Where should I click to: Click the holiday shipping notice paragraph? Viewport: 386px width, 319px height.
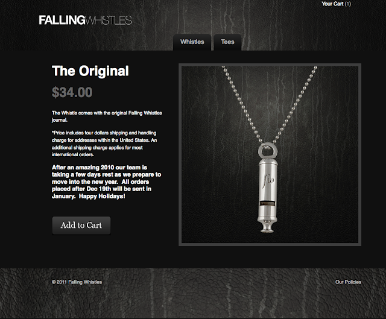tap(106, 182)
